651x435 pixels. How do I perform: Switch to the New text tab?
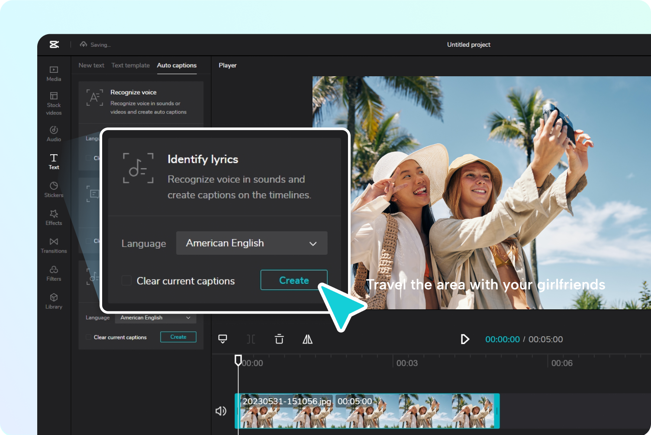(91, 65)
